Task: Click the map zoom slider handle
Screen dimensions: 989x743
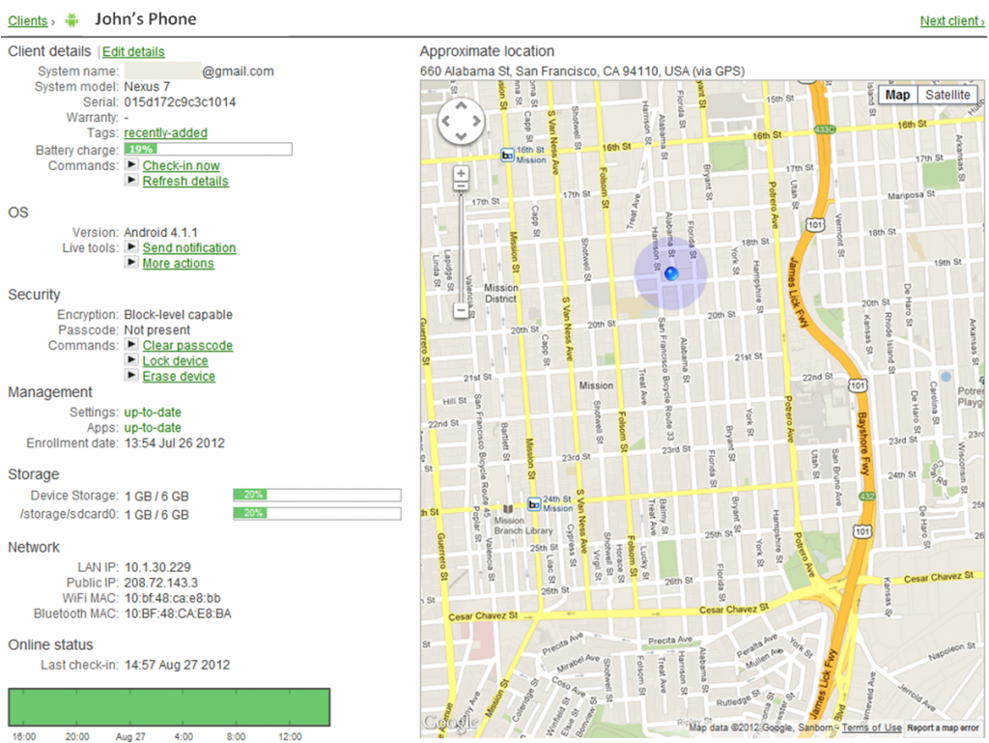Action: (x=461, y=187)
